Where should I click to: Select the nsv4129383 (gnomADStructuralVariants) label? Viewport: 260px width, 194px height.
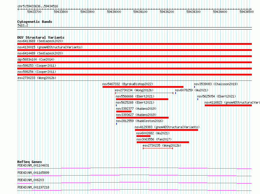pyautogui.click(x=167, y=127)
